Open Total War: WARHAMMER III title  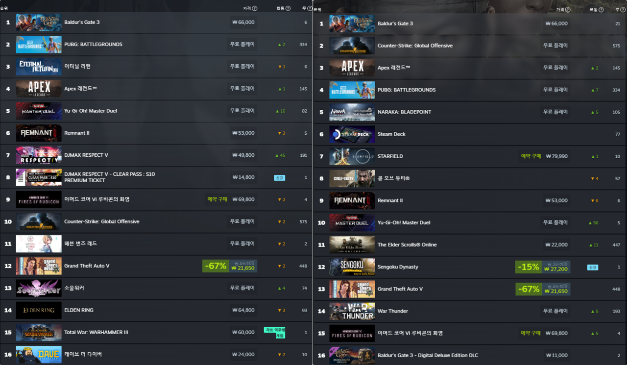point(96,332)
